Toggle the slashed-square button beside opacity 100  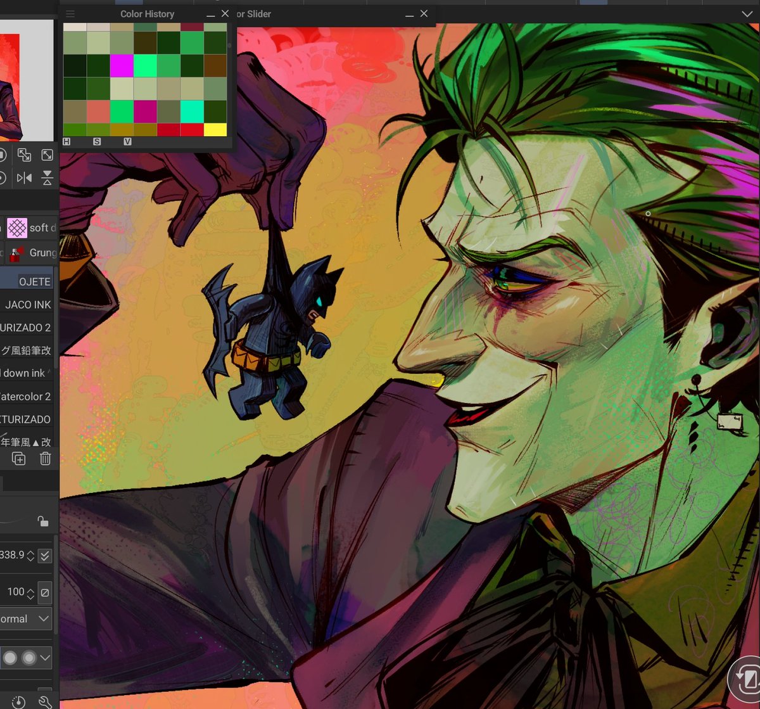44,593
